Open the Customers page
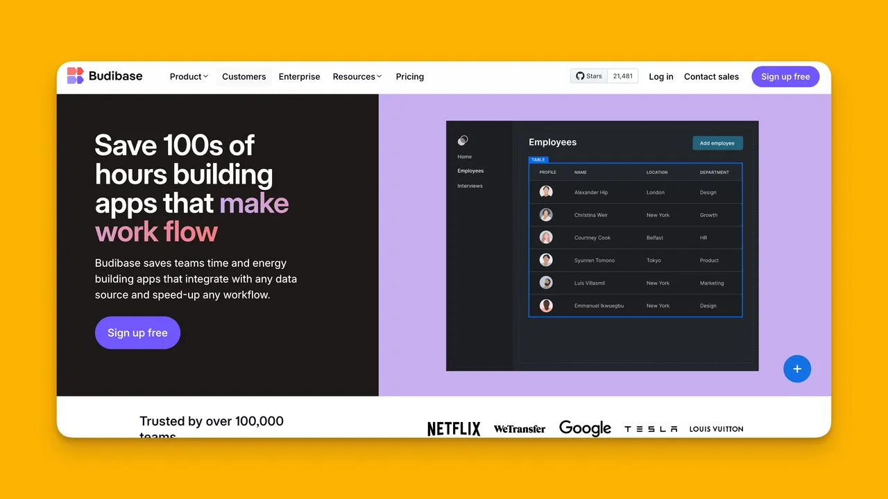 pyautogui.click(x=244, y=77)
